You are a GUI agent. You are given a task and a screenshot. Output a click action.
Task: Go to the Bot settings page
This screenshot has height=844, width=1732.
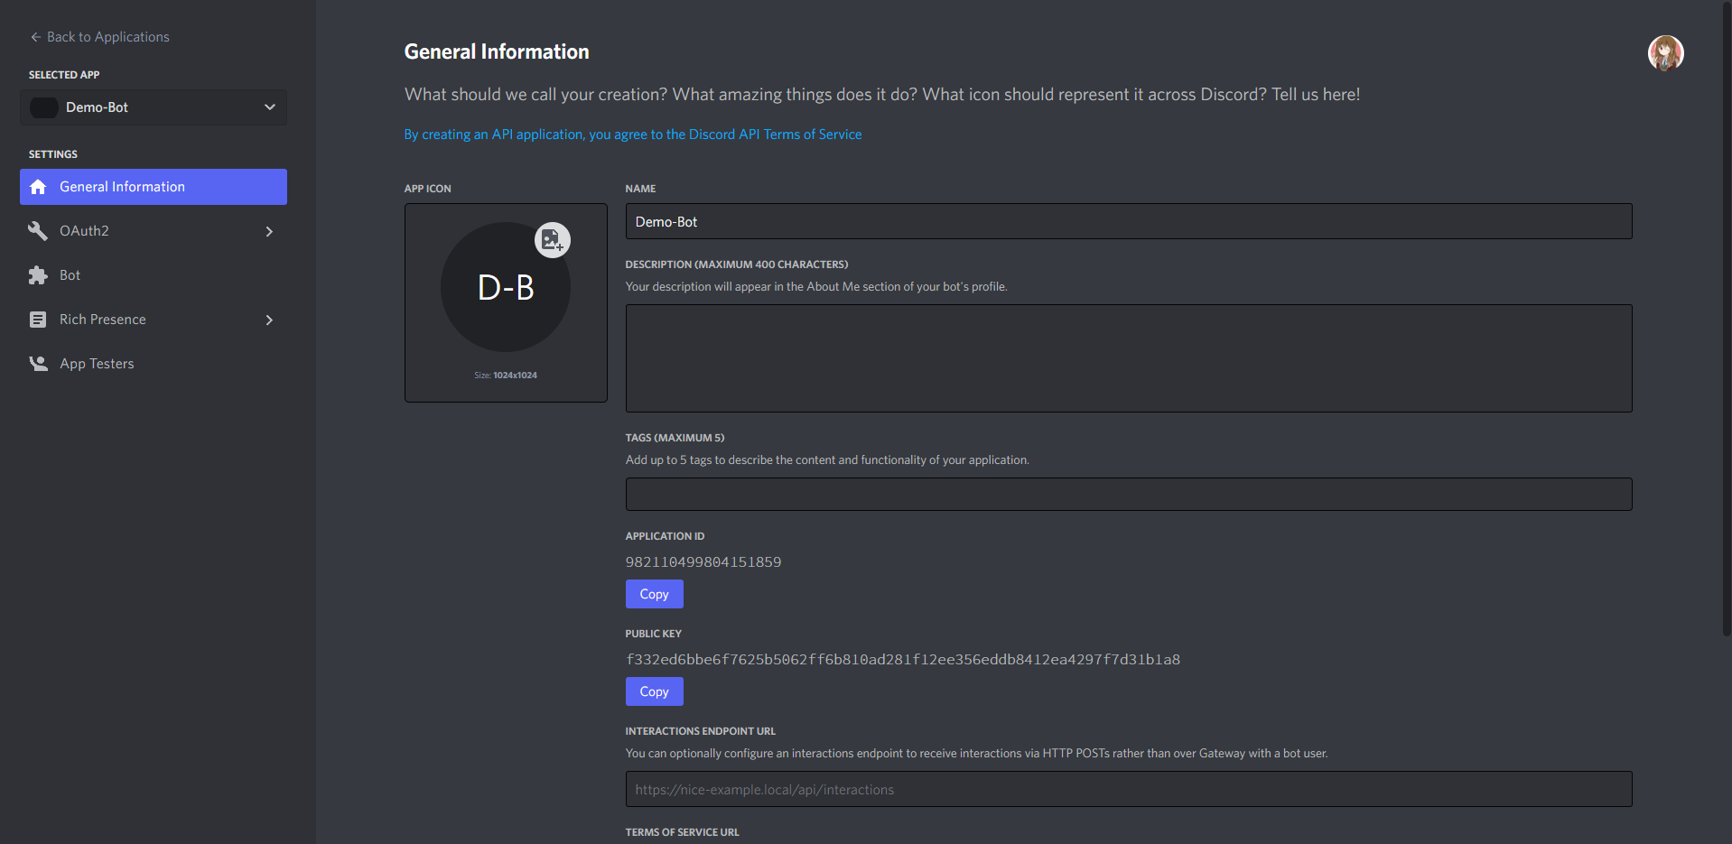coord(154,275)
